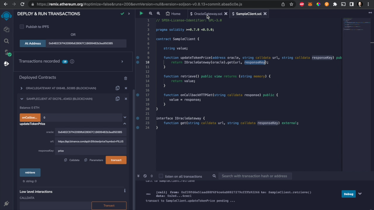
Task: Click the retrieve function button
Action: click(x=30, y=172)
